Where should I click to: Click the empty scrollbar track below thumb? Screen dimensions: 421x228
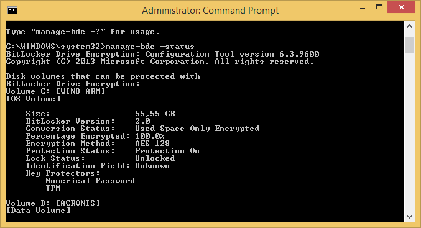click(409, 132)
